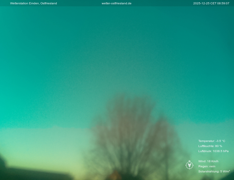The height and width of the screenshot is (180, 234).
Task: Click the Wind 18 Km/h reading
Action: (208, 161)
